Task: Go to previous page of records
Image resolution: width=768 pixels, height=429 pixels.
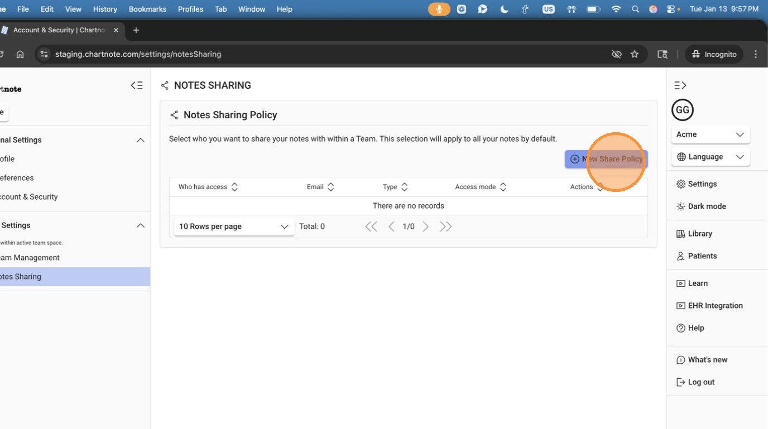Action: point(391,226)
